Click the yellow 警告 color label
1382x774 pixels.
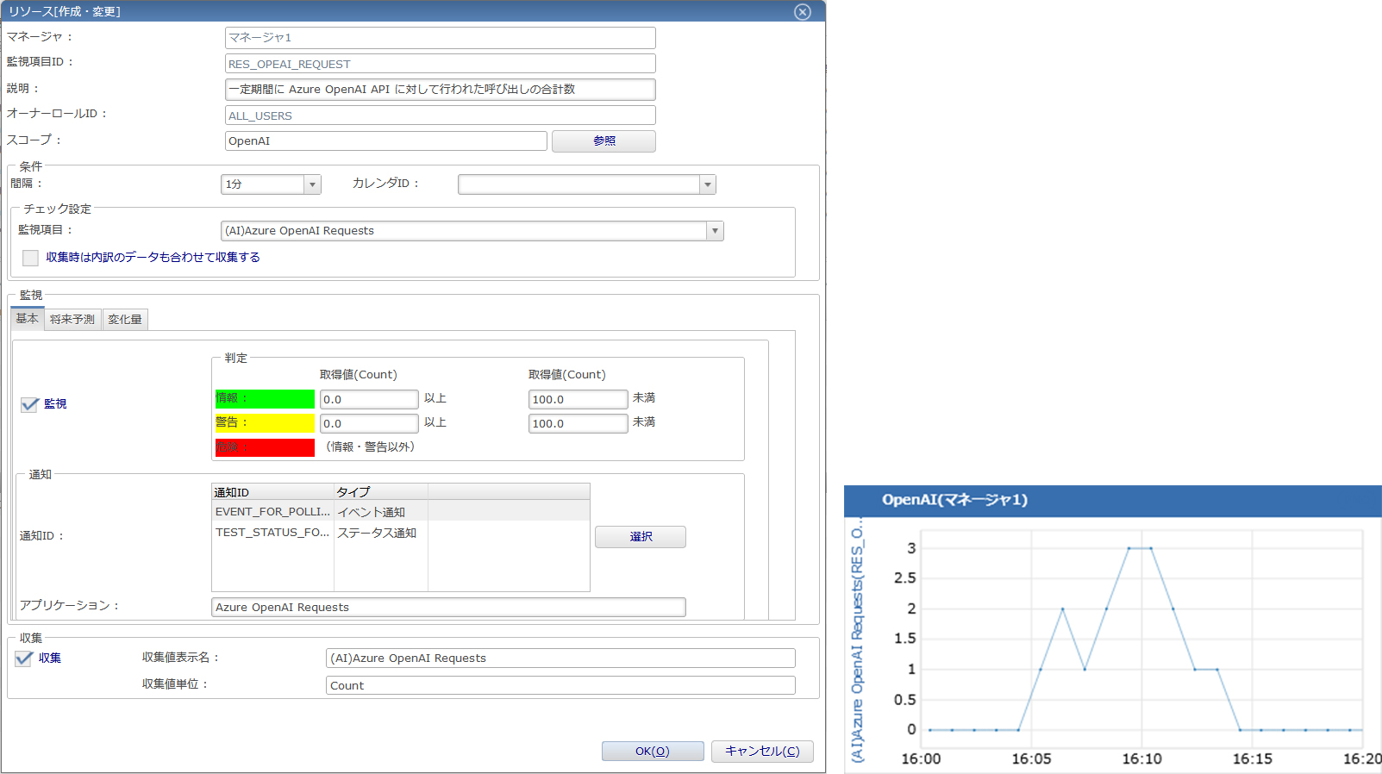pyautogui.click(x=265, y=423)
